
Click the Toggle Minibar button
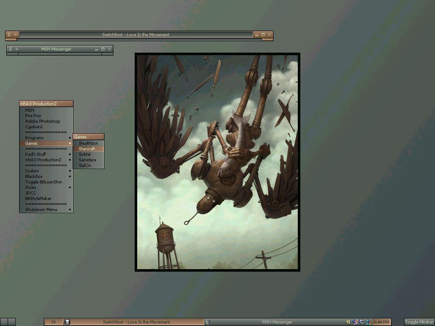[x=419, y=322]
